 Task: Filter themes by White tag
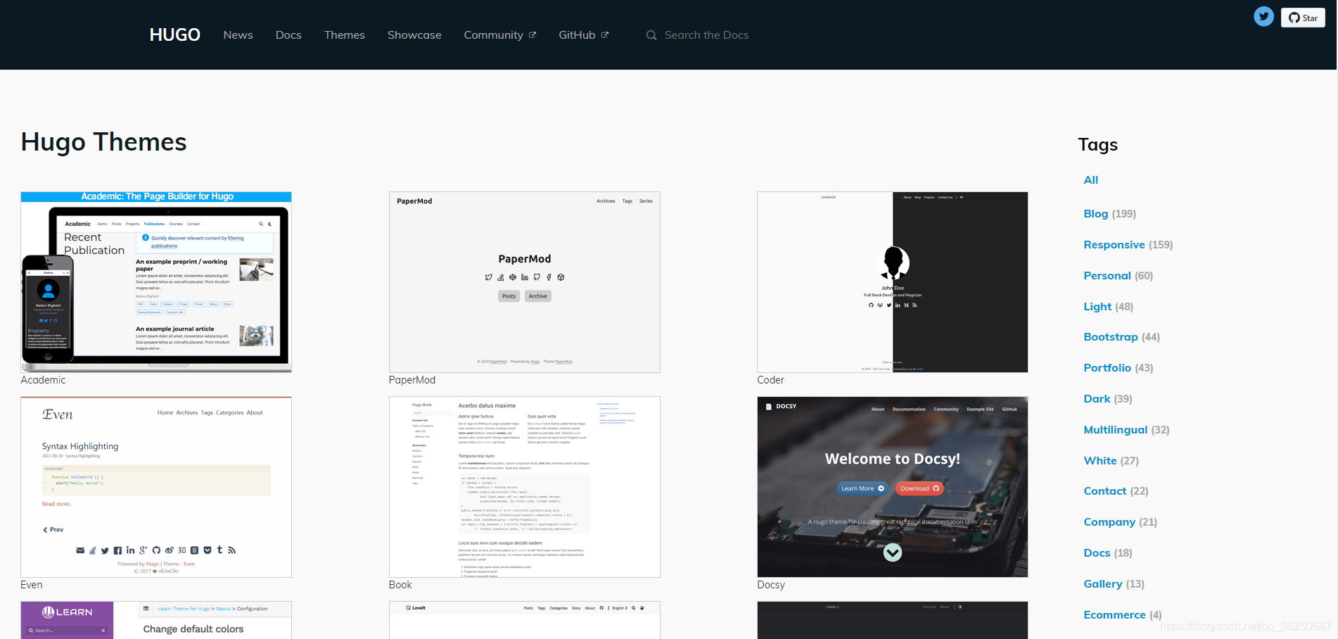pyautogui.click(x=1100, y=461)
